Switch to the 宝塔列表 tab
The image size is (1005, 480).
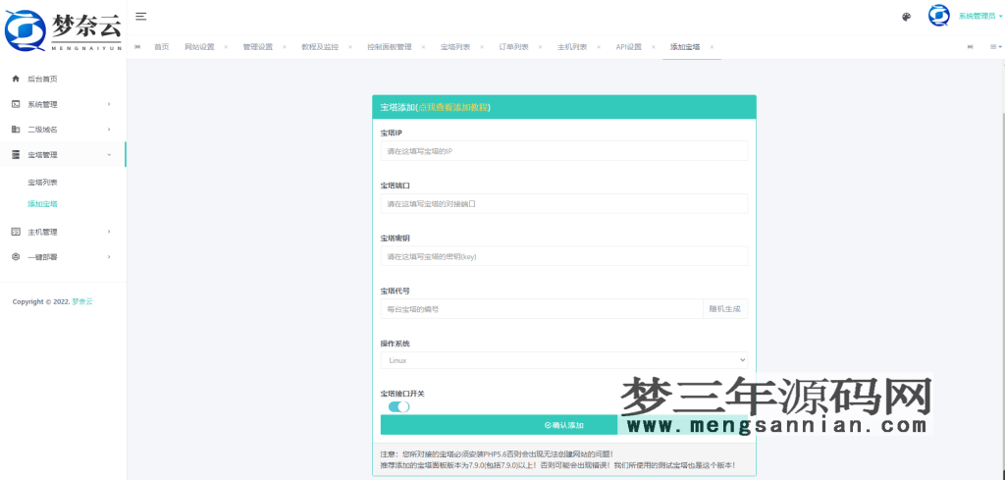[x=455, y=47]
